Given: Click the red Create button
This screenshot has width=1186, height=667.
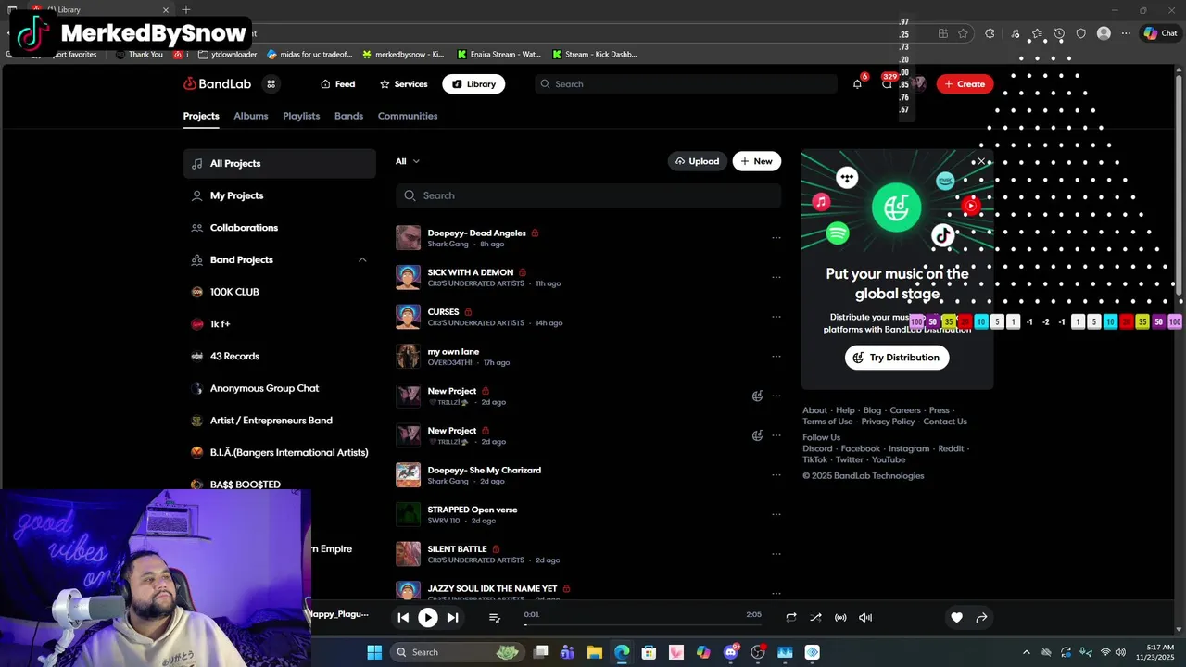Looking at the screenshot, I should [965, 83].
